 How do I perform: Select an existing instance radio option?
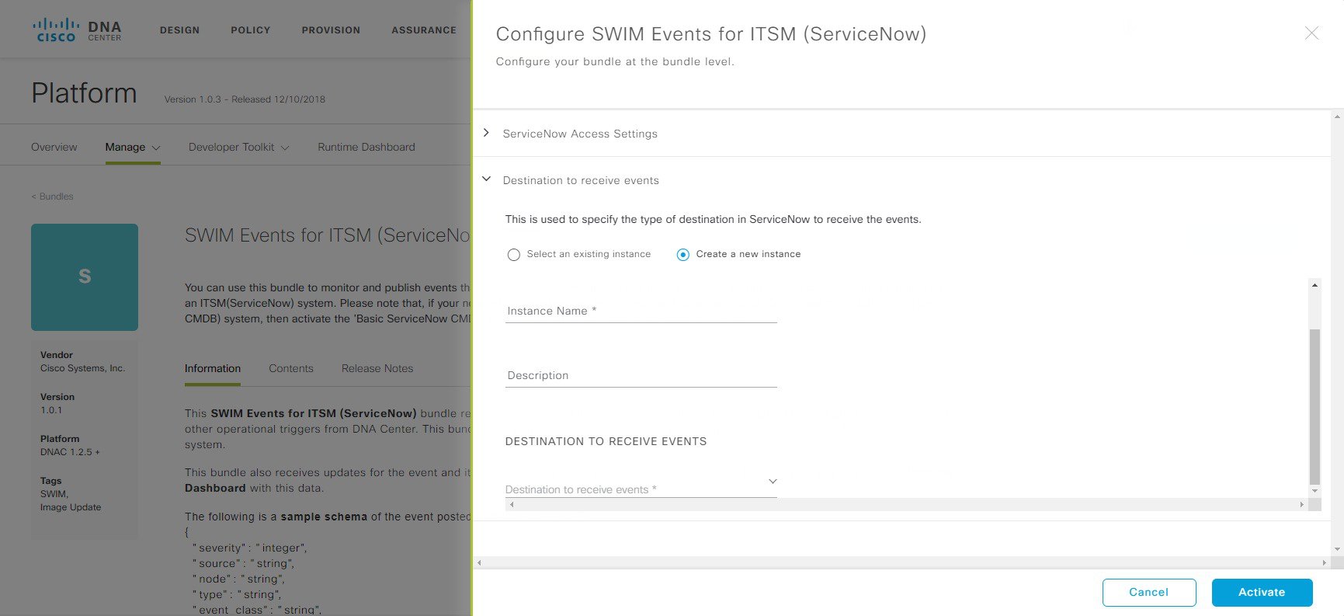(x=513, y=255)
